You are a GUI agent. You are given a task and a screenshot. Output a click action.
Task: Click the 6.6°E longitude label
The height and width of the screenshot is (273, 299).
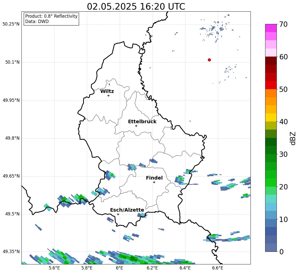coord(218,268)
